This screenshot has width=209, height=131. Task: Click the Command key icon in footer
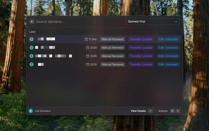pos(172,111)
